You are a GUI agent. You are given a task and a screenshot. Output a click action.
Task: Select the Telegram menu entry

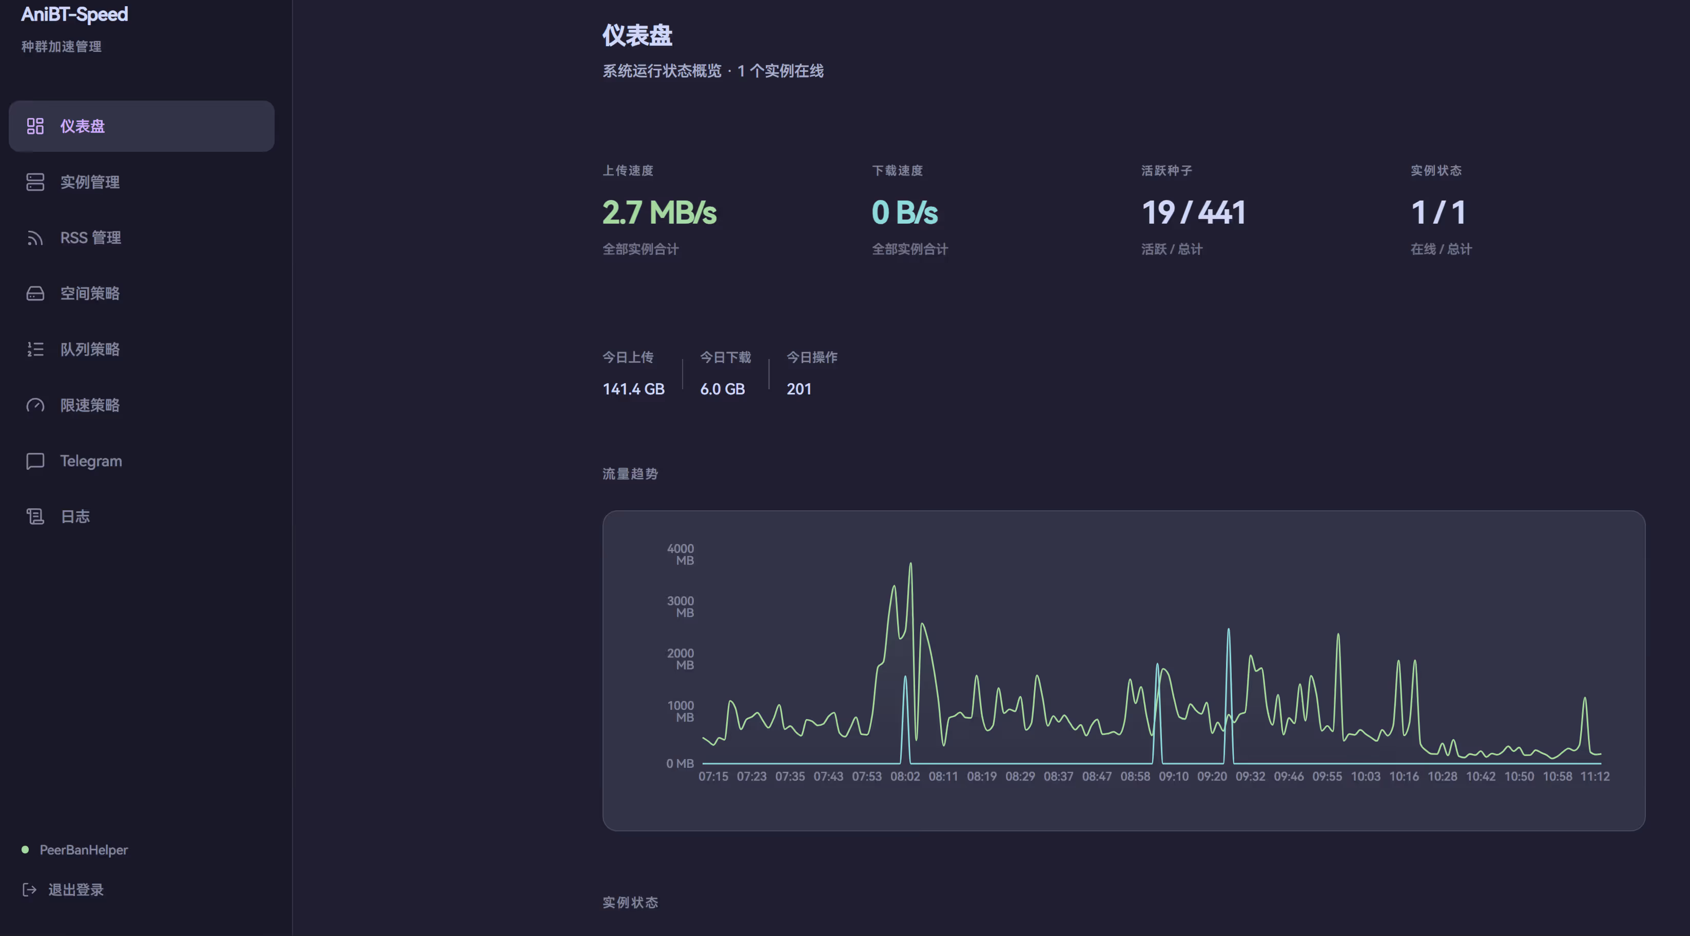click(91, 461)
